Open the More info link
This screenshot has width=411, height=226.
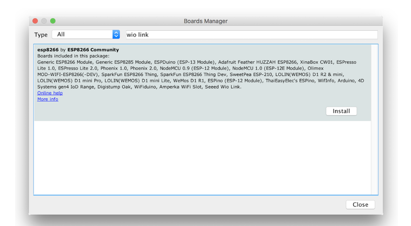coord(48,99)
